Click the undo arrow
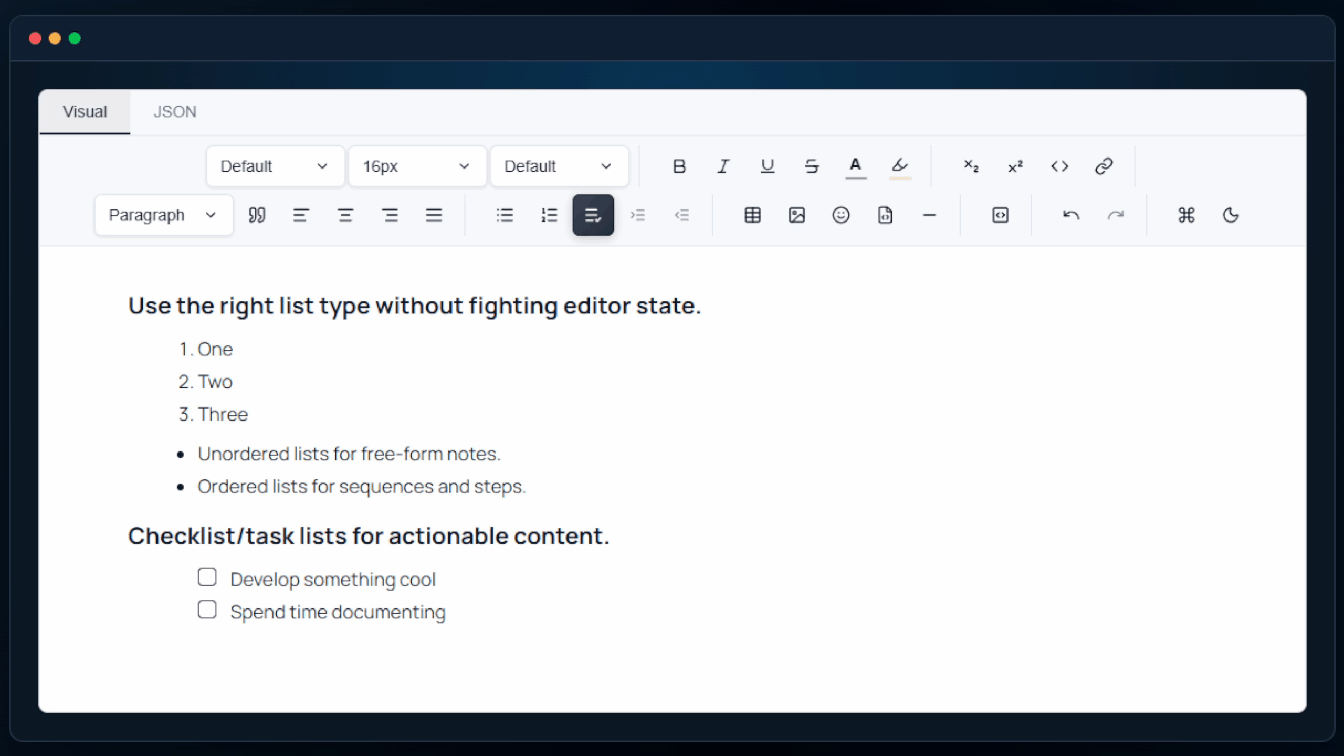This screenshot has width=1344, height=756. 1070,215
